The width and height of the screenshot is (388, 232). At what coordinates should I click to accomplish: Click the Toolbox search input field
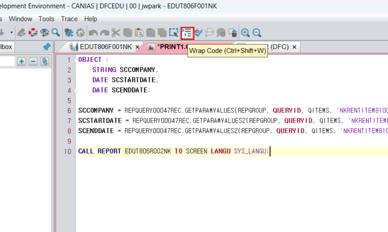pos(7,61)
